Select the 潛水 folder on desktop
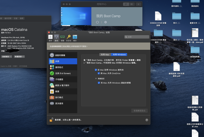This screenshot has width=204, height=137. 177,33
